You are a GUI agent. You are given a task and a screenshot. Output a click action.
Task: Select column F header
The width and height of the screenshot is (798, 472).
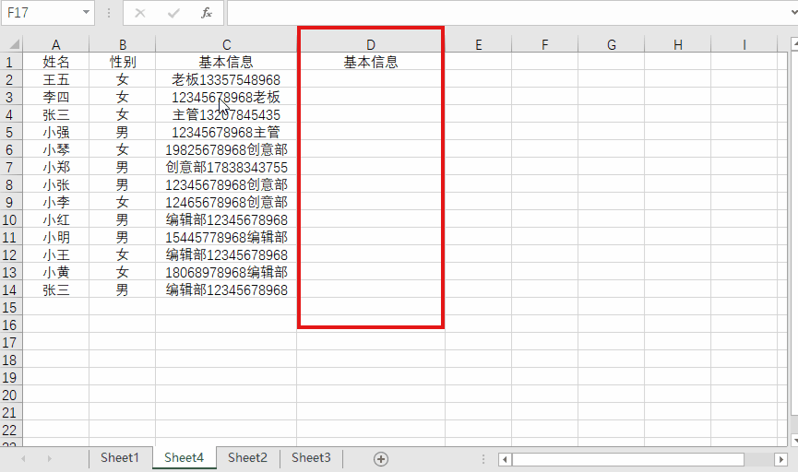tap(544, 45)
